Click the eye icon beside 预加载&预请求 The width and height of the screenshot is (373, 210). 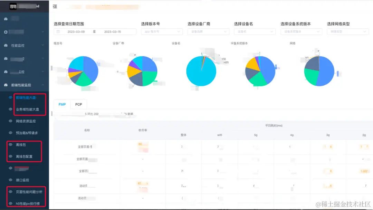coord(10,133)
